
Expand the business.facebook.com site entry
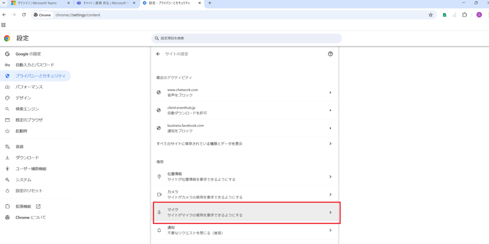(244, 128)
